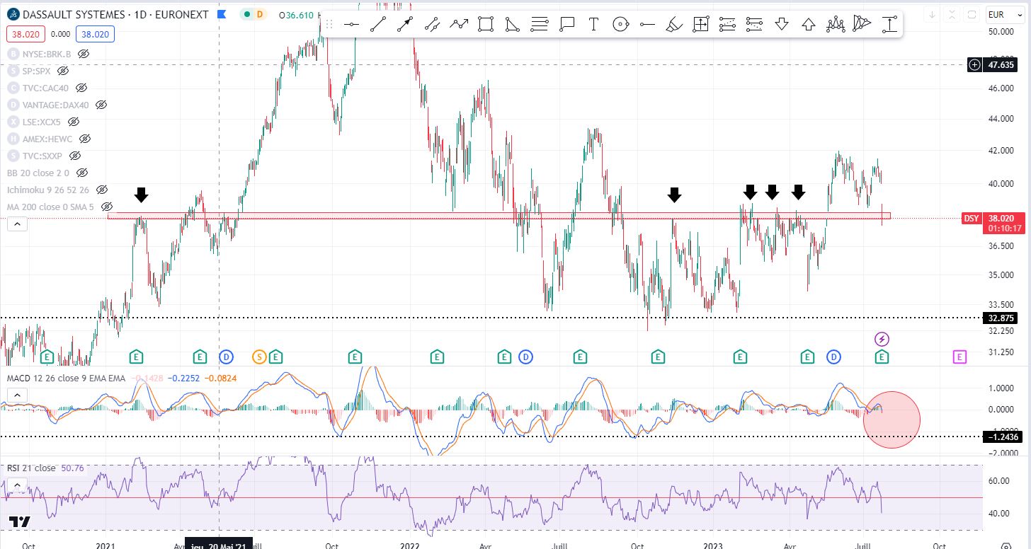
Task: Select the trend line drawing tool
Action: 378,25
